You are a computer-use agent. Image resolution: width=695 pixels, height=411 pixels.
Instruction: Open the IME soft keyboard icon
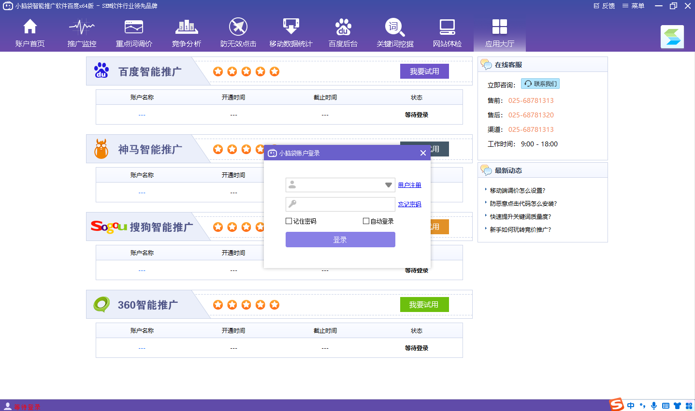click(666, 406)
